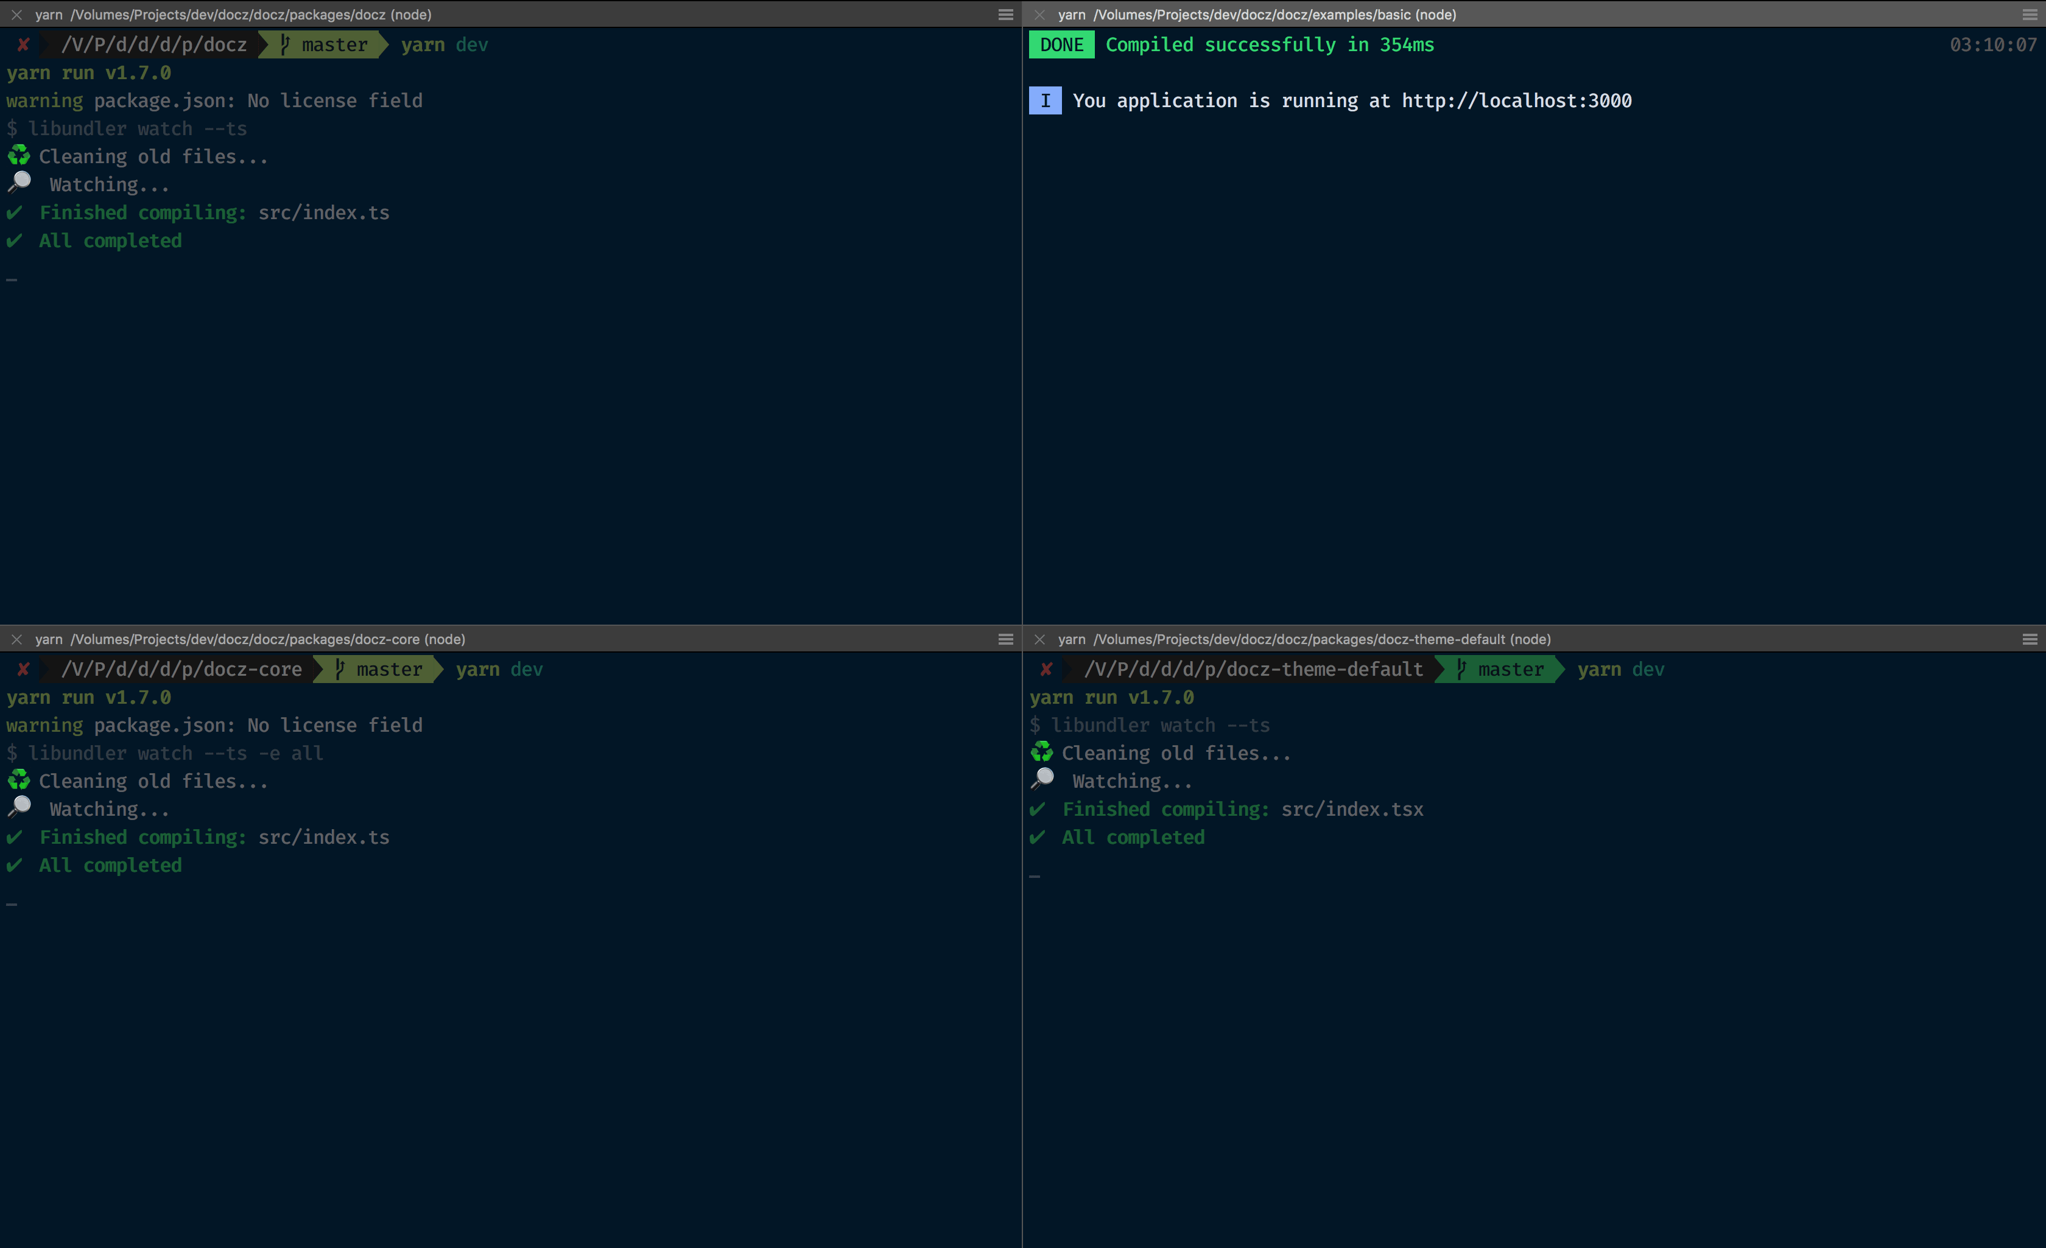
Task: Click the blue I info badge
Action: coord(1044,101)
